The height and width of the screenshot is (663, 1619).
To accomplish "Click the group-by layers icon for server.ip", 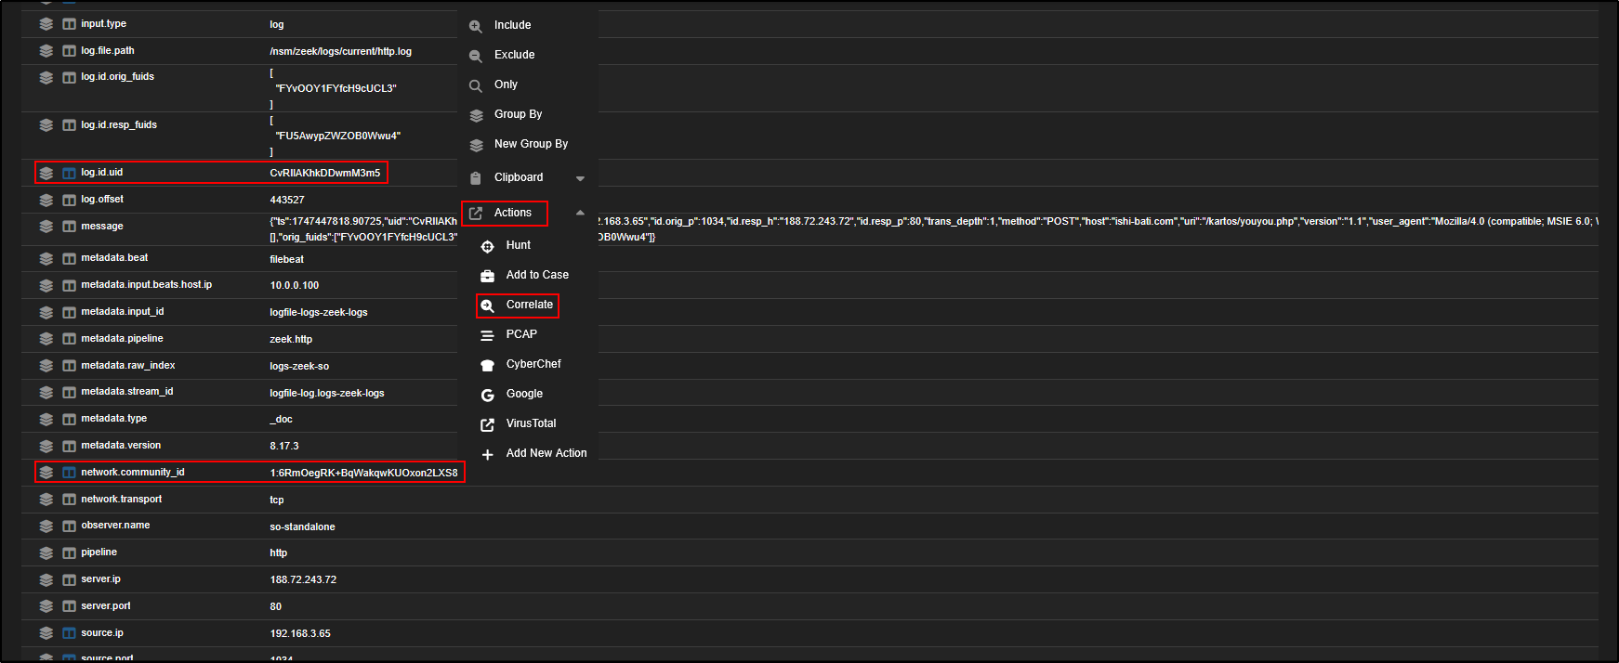I will point(46,579).
